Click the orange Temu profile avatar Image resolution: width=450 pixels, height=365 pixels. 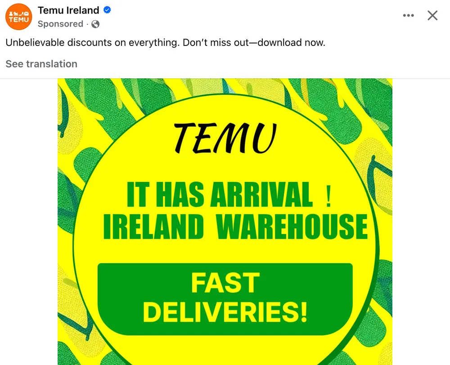19,17
